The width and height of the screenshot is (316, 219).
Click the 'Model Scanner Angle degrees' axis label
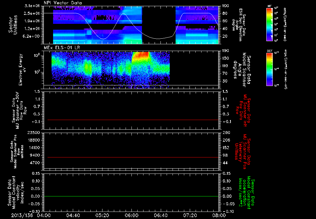coord(239,70)
